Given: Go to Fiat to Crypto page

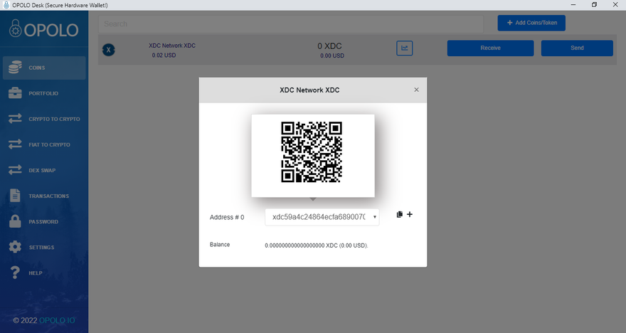Looking at the screenshot, I should tap(49, 144).
